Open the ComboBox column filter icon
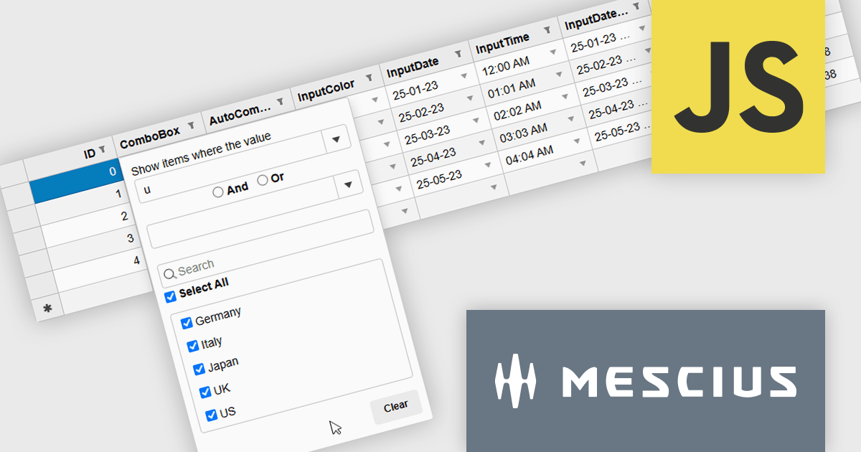The width and height of the screenshot is (861, 452). point(192,126)
